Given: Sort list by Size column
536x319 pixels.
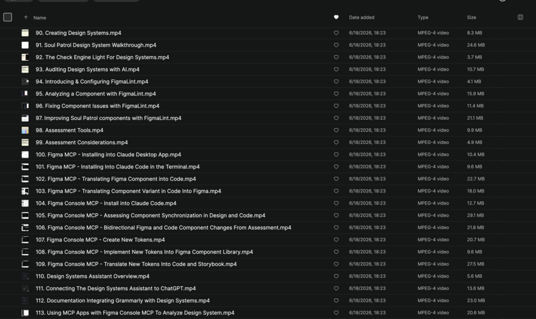Looking at the screenshot, I should (x=472, y=17).
